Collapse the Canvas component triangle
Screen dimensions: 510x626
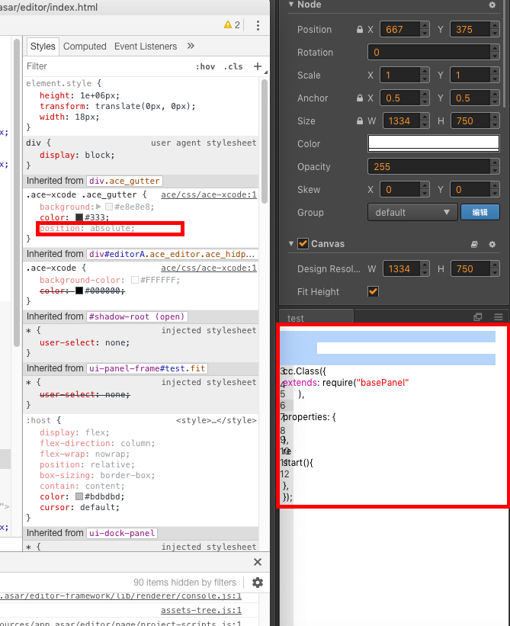[x=291, y=243]
